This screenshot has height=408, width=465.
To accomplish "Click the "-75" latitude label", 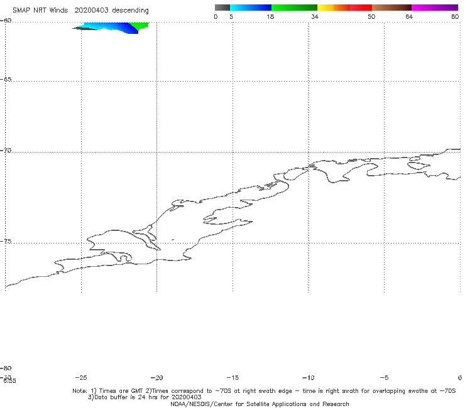I will click(x=6, y=241).
